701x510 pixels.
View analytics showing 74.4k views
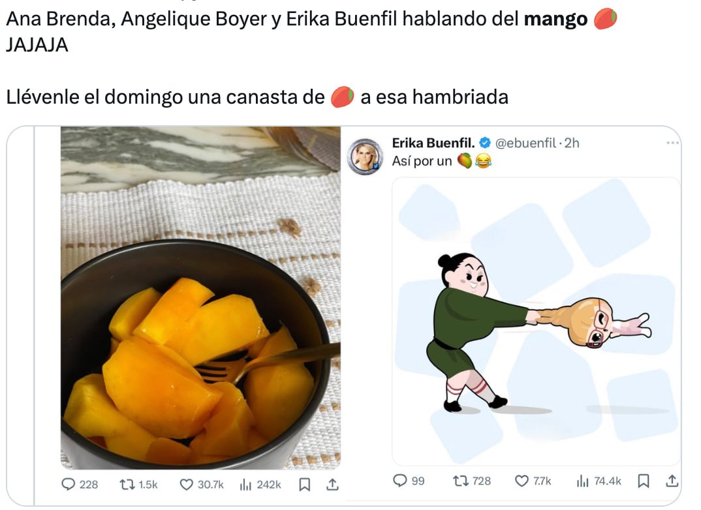click(x=599, y=481)
